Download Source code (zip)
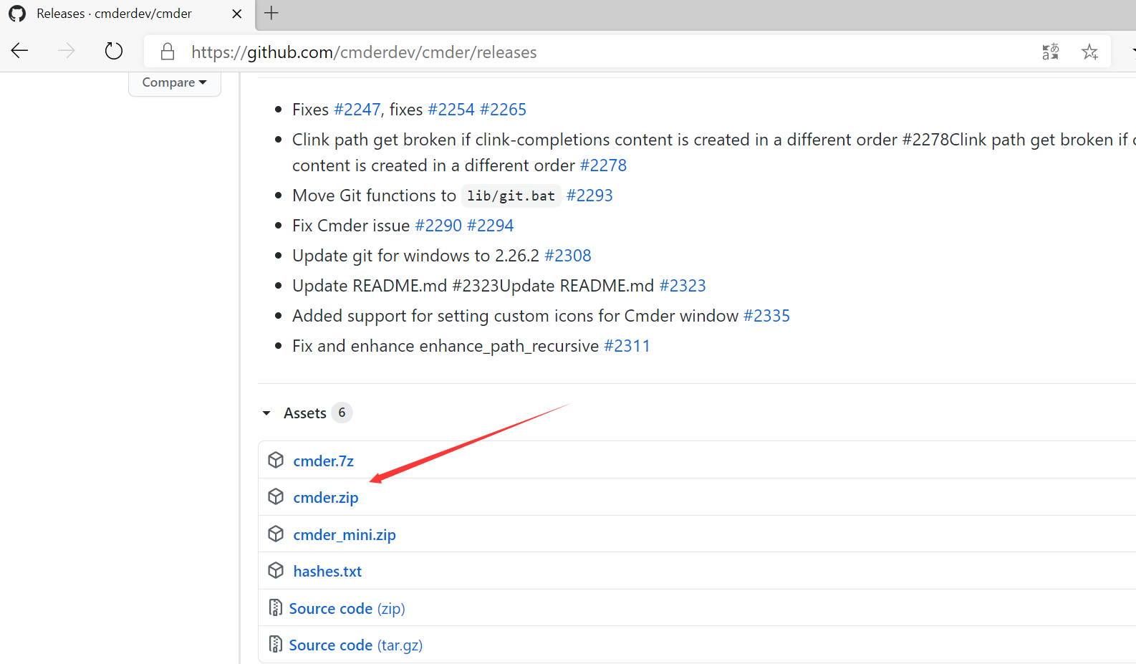The width and height of the screenshot is (1136, 664). tap(347, 609)
